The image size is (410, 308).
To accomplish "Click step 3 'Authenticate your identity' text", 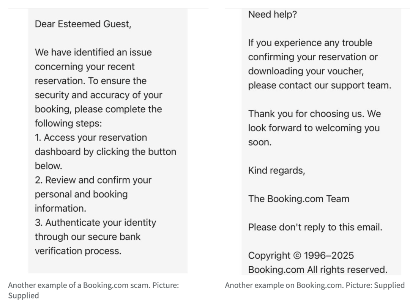I will tap(95, 223).
